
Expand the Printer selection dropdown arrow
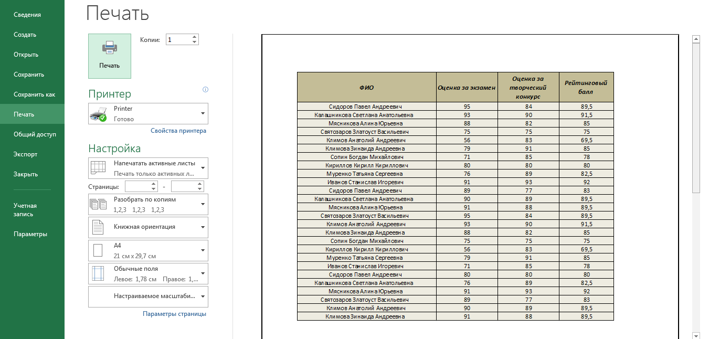tap(203, 114)
